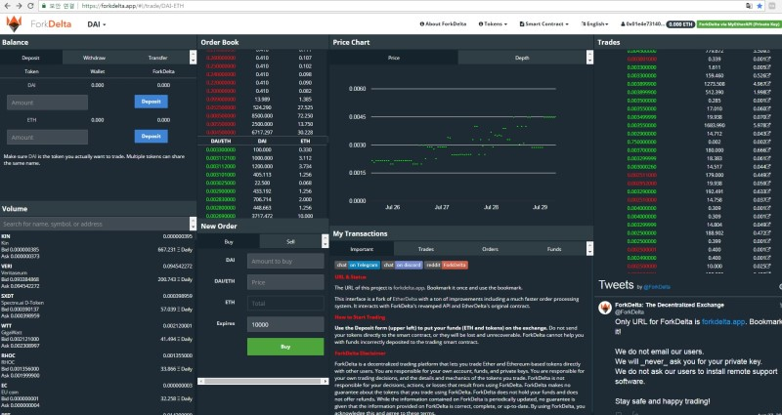Show the Price chart tab
782x415 pixels.
click(394, 58)
